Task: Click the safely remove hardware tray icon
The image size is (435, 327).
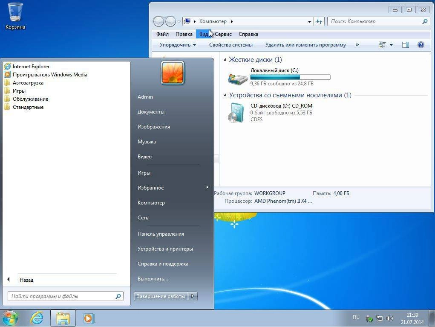Action: (369, 318)
